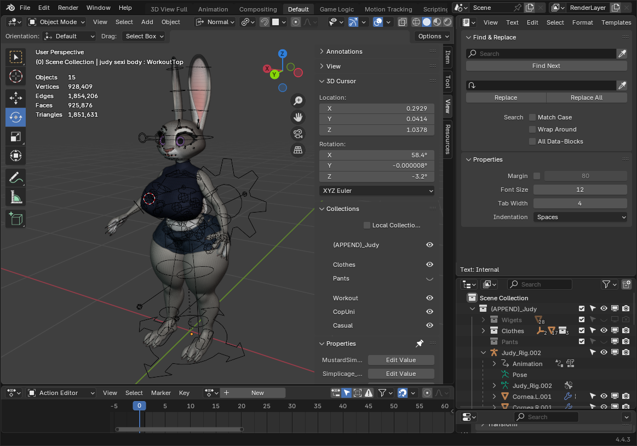Viewport: 637px width, 446px height.
Task: Click the Find eyedropper icon
Action: 622,54
